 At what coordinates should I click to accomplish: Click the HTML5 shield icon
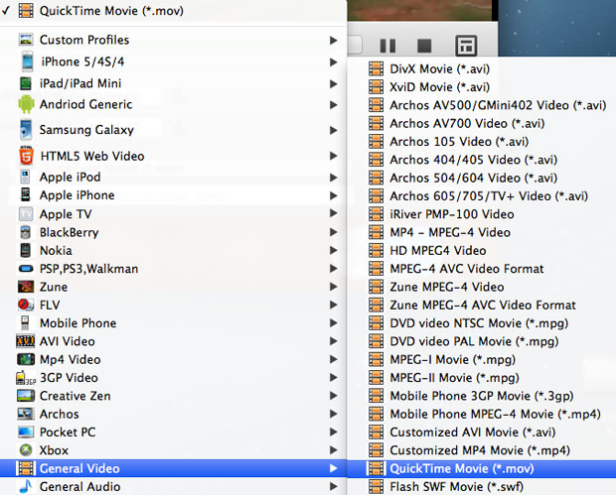pos(26,156)
